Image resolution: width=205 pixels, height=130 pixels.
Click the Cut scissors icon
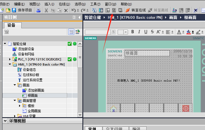pyautogui.click(x=46, y=10)
